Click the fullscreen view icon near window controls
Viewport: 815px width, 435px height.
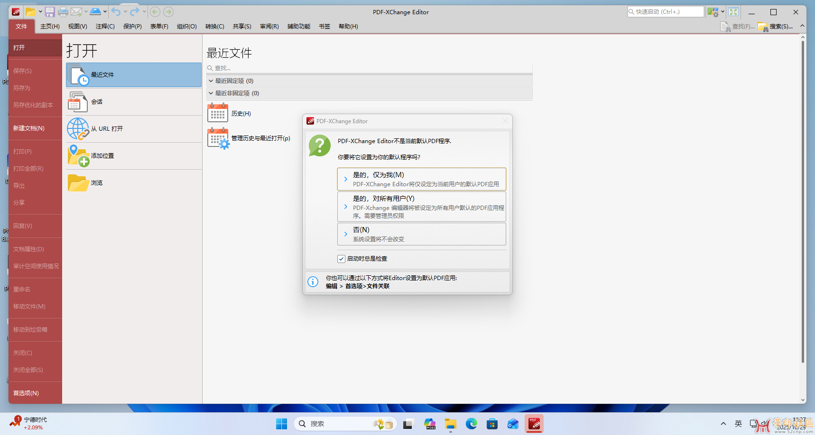click(x=732, y=11)
